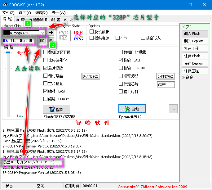Open the 文件(Z) menu
Screen dimensions: 212x190
(x=8, y=13)
